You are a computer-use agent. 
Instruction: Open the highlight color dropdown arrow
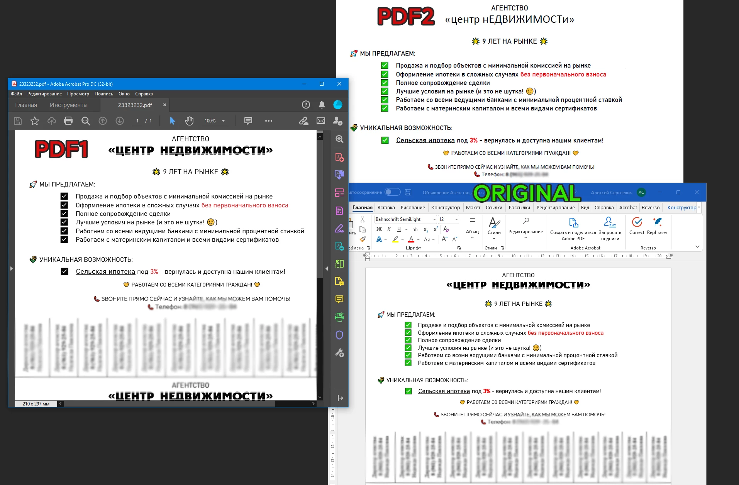point(402,239)
